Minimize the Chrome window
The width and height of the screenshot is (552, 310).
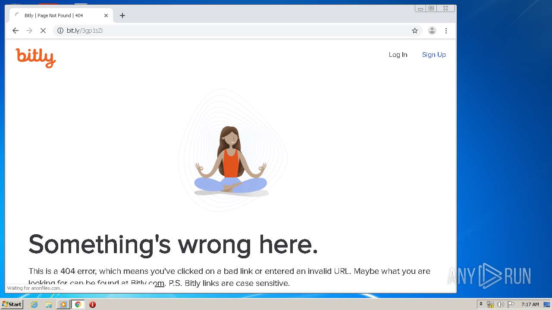[x=420, y=8]
